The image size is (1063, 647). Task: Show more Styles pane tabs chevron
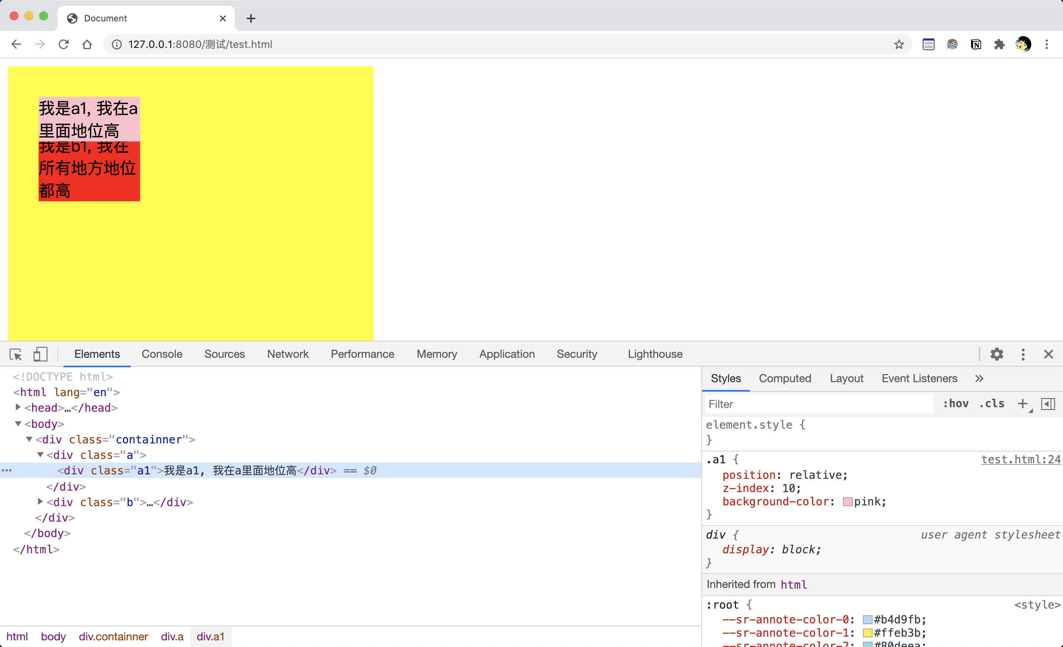(x=979, y=378)
